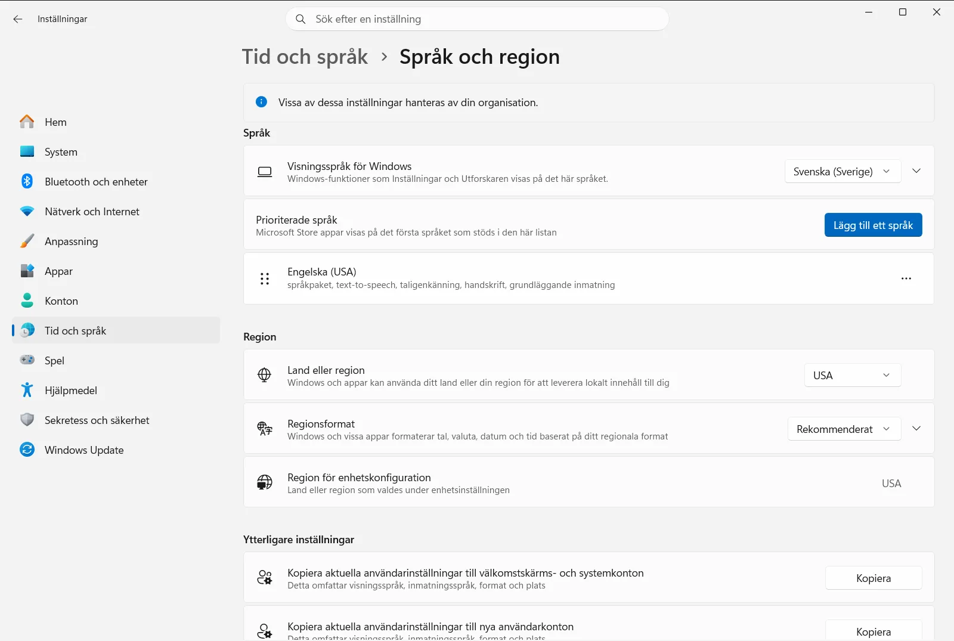Click the info icon in organisation notice
The height and width of the screenshot is (641, 954).
click(x=261, y=102)
